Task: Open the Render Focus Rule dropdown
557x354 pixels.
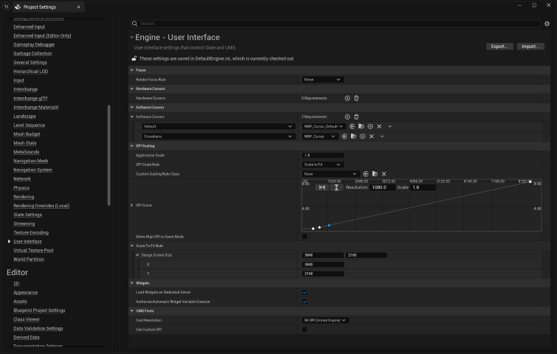Action: tap(323, 79)
